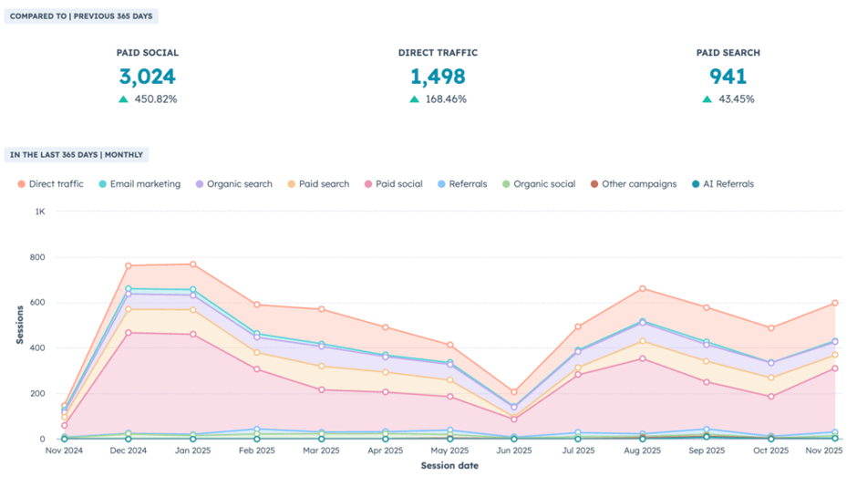Open the Compared To Previous 365 Days badge
The width and height of the screenshot is (857, 487).
pos(82,16)
